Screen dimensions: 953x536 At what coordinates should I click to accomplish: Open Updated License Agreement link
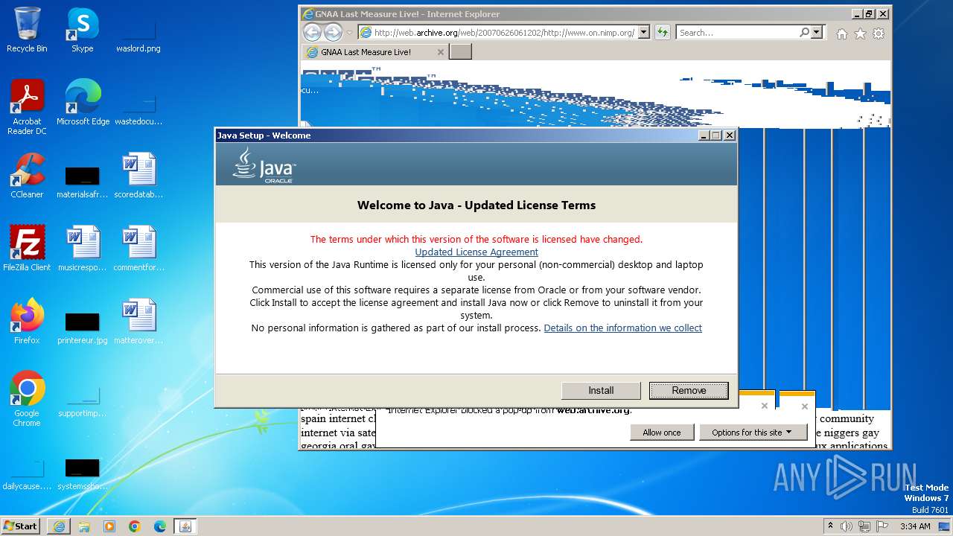click(x=476, y=252)
